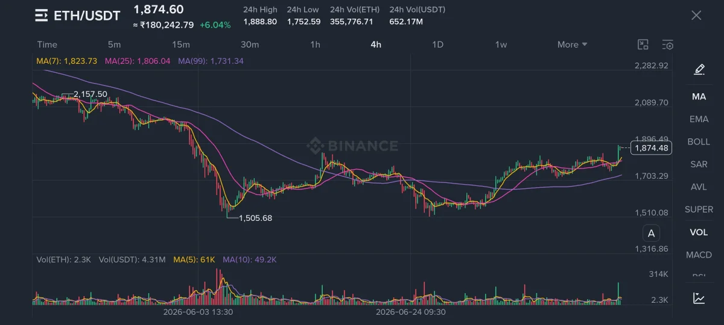Select the drawing pencil tool

[x=699, y=69]
